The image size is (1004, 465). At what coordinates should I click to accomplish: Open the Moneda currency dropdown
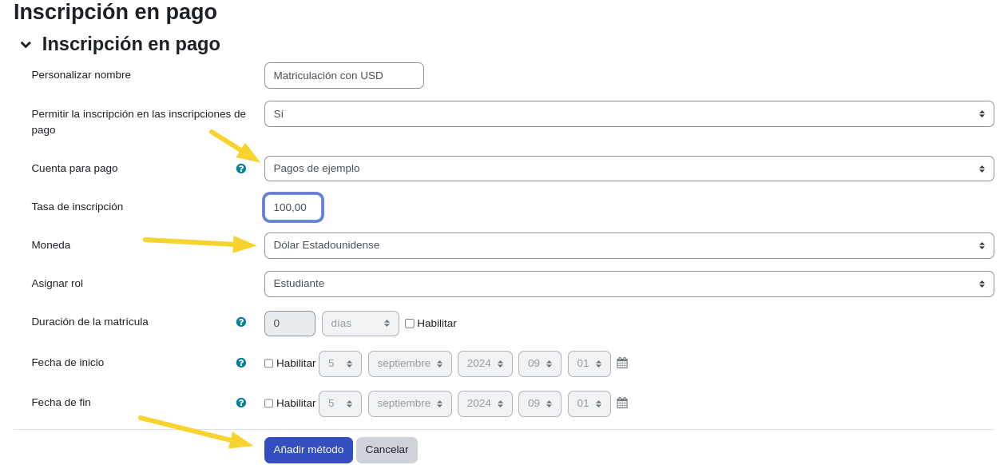(x=628, y=245)
